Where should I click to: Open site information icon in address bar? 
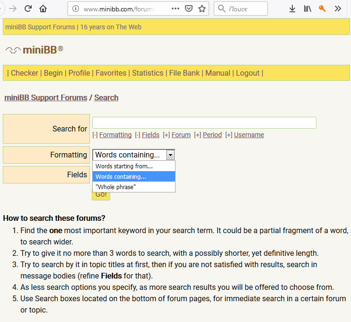point(76,9)
